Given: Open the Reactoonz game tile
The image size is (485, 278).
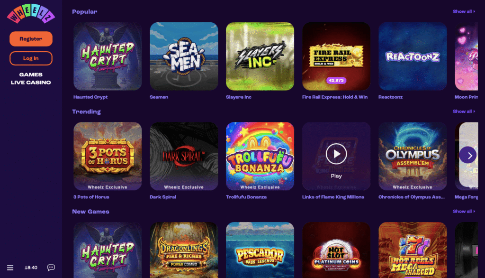Looking at the screenshot, I should pyautogui.click(x=413, y=56).
